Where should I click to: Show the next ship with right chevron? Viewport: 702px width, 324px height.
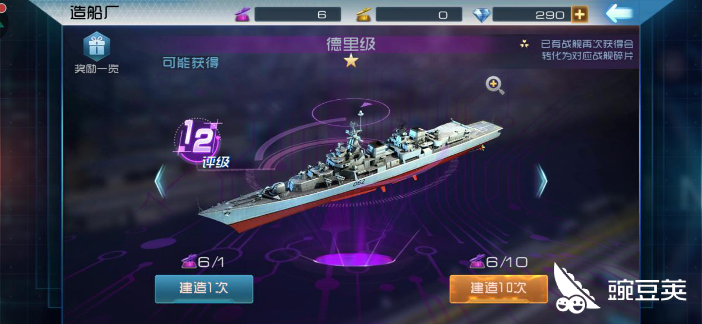542,180
